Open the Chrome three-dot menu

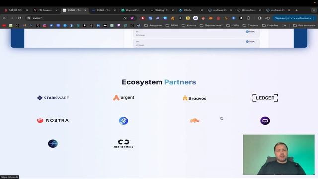pos(314,18)
